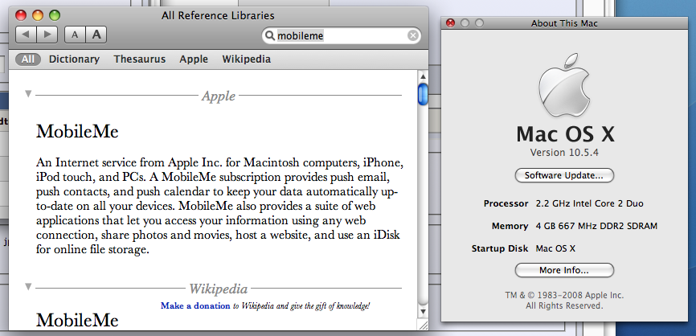This screenshot has height=336, width=696.
Task: Open Software Update in About This Mac
Action: [564, 175]
